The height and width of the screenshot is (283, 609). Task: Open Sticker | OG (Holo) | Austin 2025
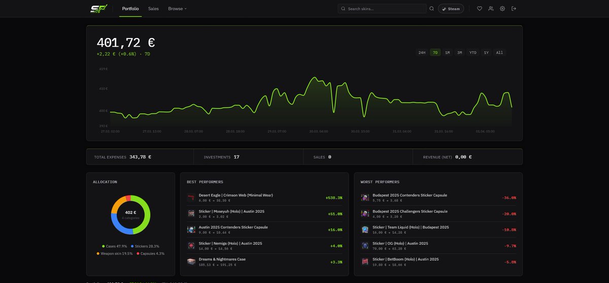click(400, 243)
